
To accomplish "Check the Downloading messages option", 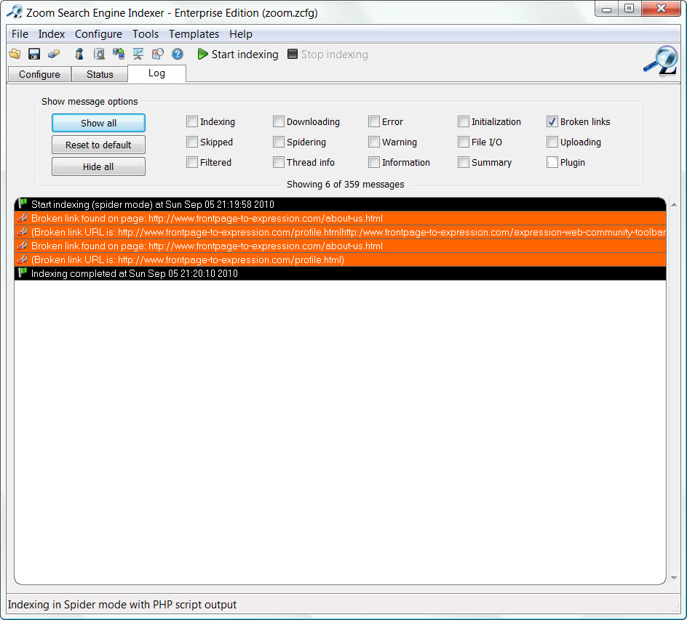I will click(279, 121).
